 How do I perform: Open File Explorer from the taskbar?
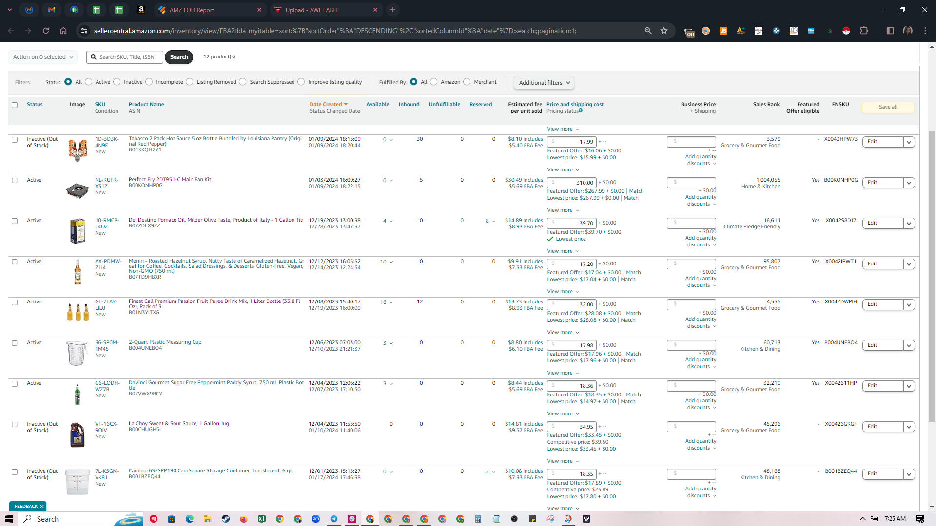pyautogui.click(x=207, y=519)
